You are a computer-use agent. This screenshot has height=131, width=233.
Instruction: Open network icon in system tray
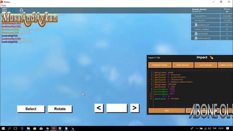pos(205,128)
